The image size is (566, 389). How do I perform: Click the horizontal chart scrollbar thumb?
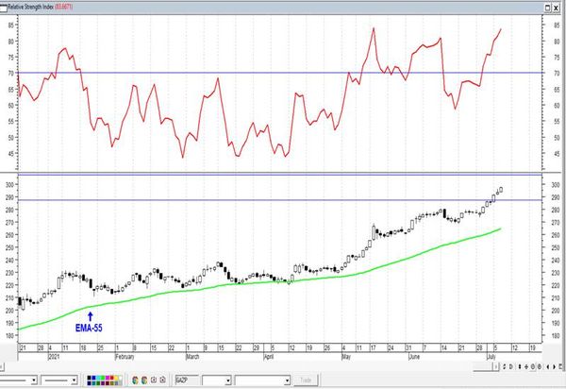pyautogui.click(x=484, y=366)
